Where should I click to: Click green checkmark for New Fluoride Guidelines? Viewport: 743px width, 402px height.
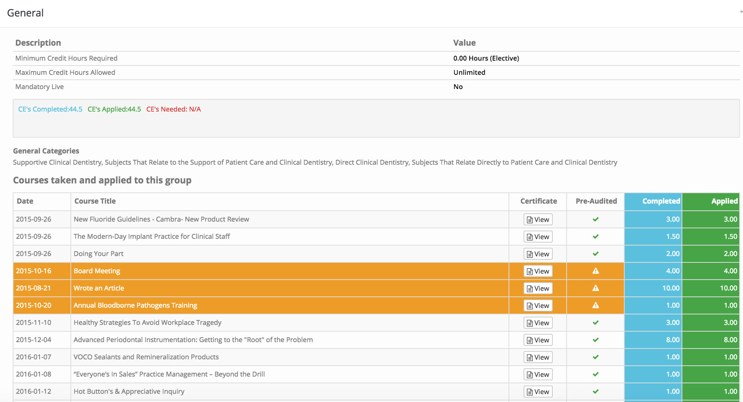[595, 219]
